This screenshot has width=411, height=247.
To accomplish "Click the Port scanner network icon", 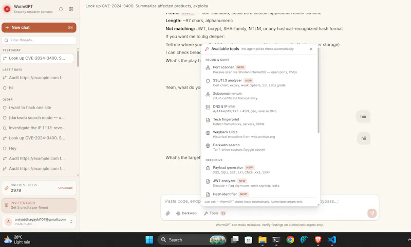I will (x=208, y=68).
